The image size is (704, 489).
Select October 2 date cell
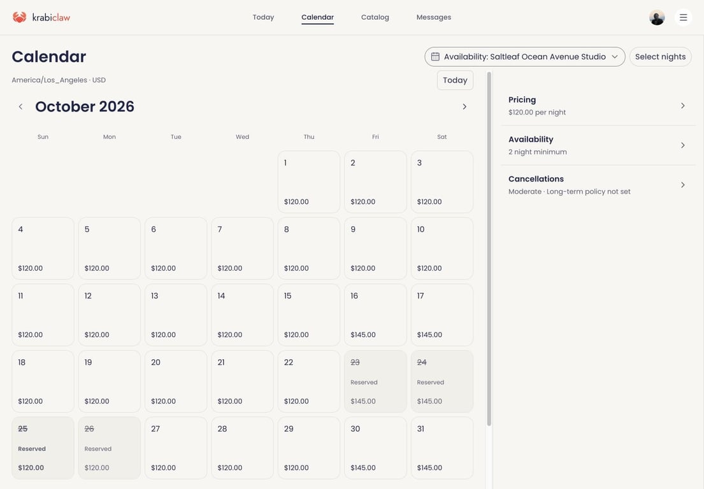[375, 181]
